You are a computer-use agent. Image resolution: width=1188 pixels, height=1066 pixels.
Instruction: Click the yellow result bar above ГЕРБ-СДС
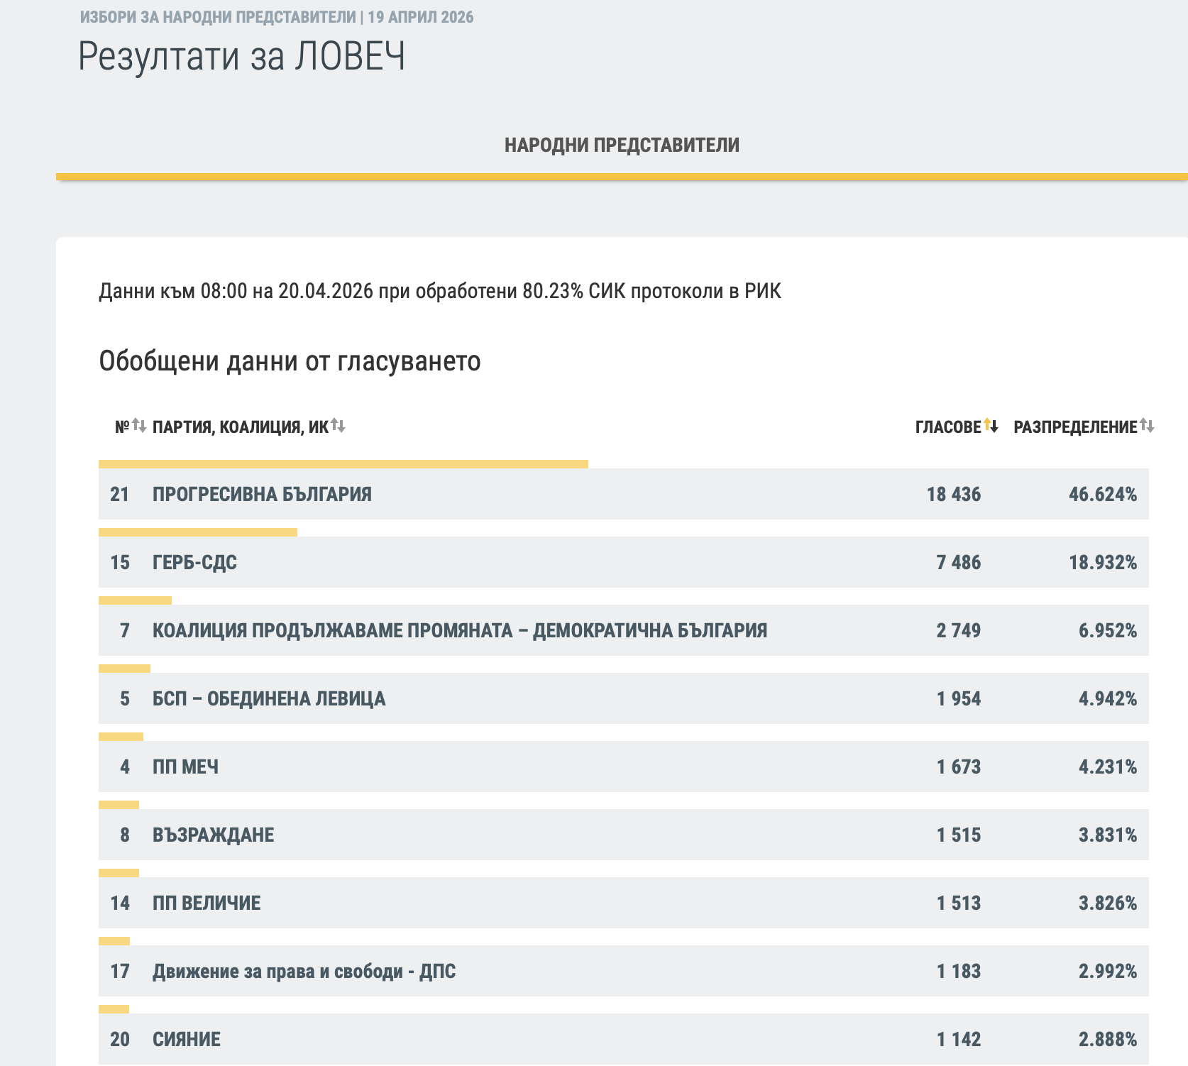pyautogui.click(x=197, y=532)
